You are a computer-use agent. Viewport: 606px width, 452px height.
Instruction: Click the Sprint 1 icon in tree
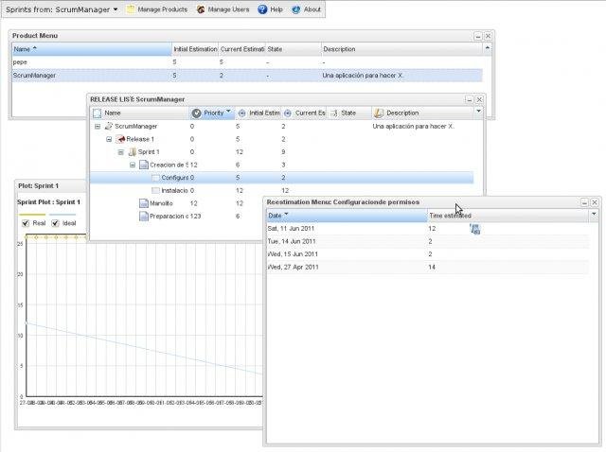pyautogui.click(x=133, y=151)
